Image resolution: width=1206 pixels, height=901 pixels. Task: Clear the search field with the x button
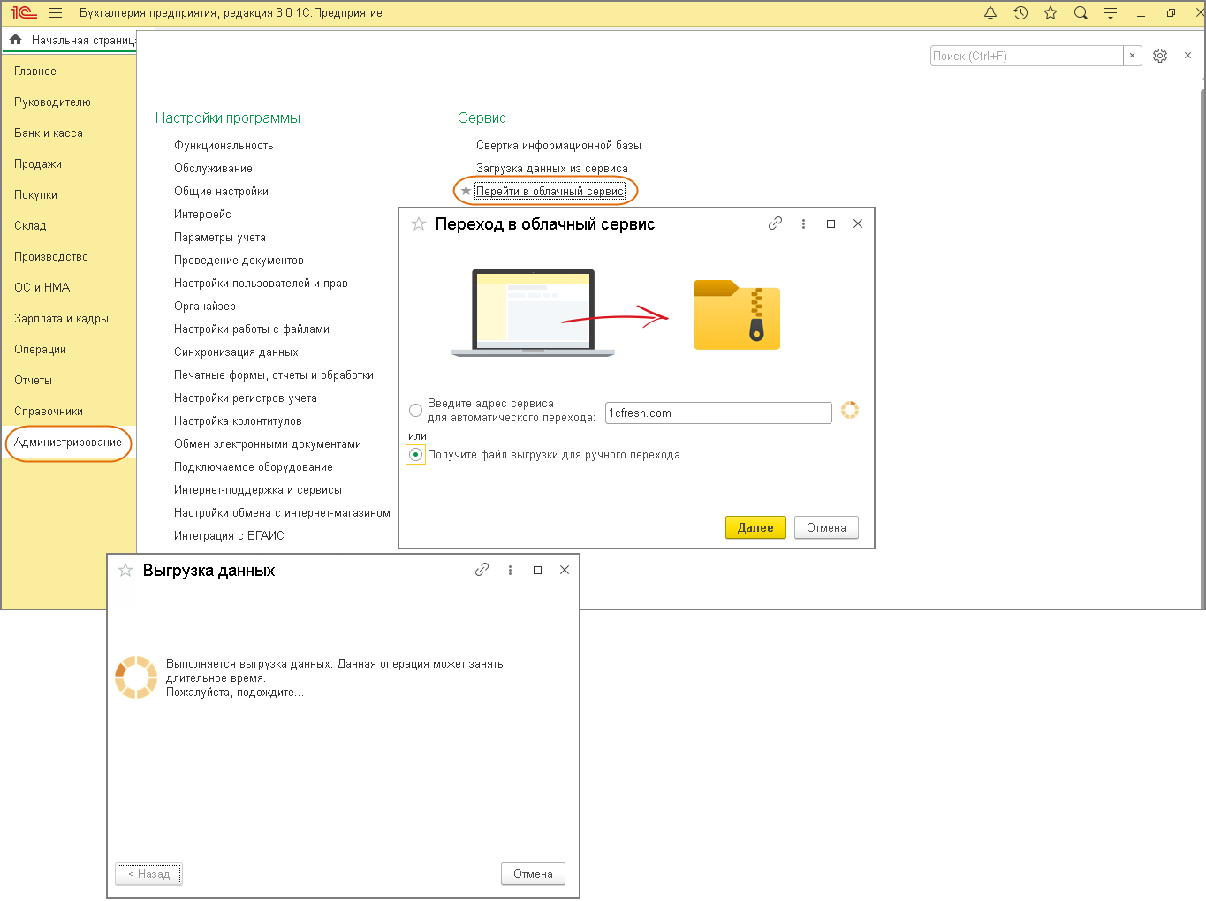(x=1132, y=56)
